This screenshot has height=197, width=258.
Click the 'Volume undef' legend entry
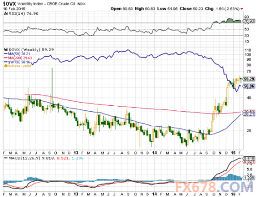(x=18, y=65)
